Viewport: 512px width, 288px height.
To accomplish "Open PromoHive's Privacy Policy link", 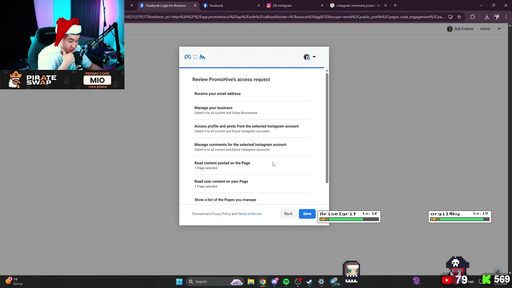I will (221, 214).
